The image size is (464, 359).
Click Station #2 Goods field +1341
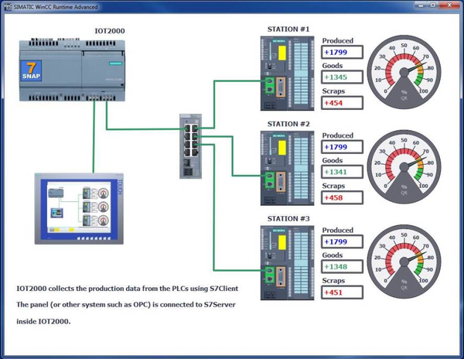pos(342,172)
